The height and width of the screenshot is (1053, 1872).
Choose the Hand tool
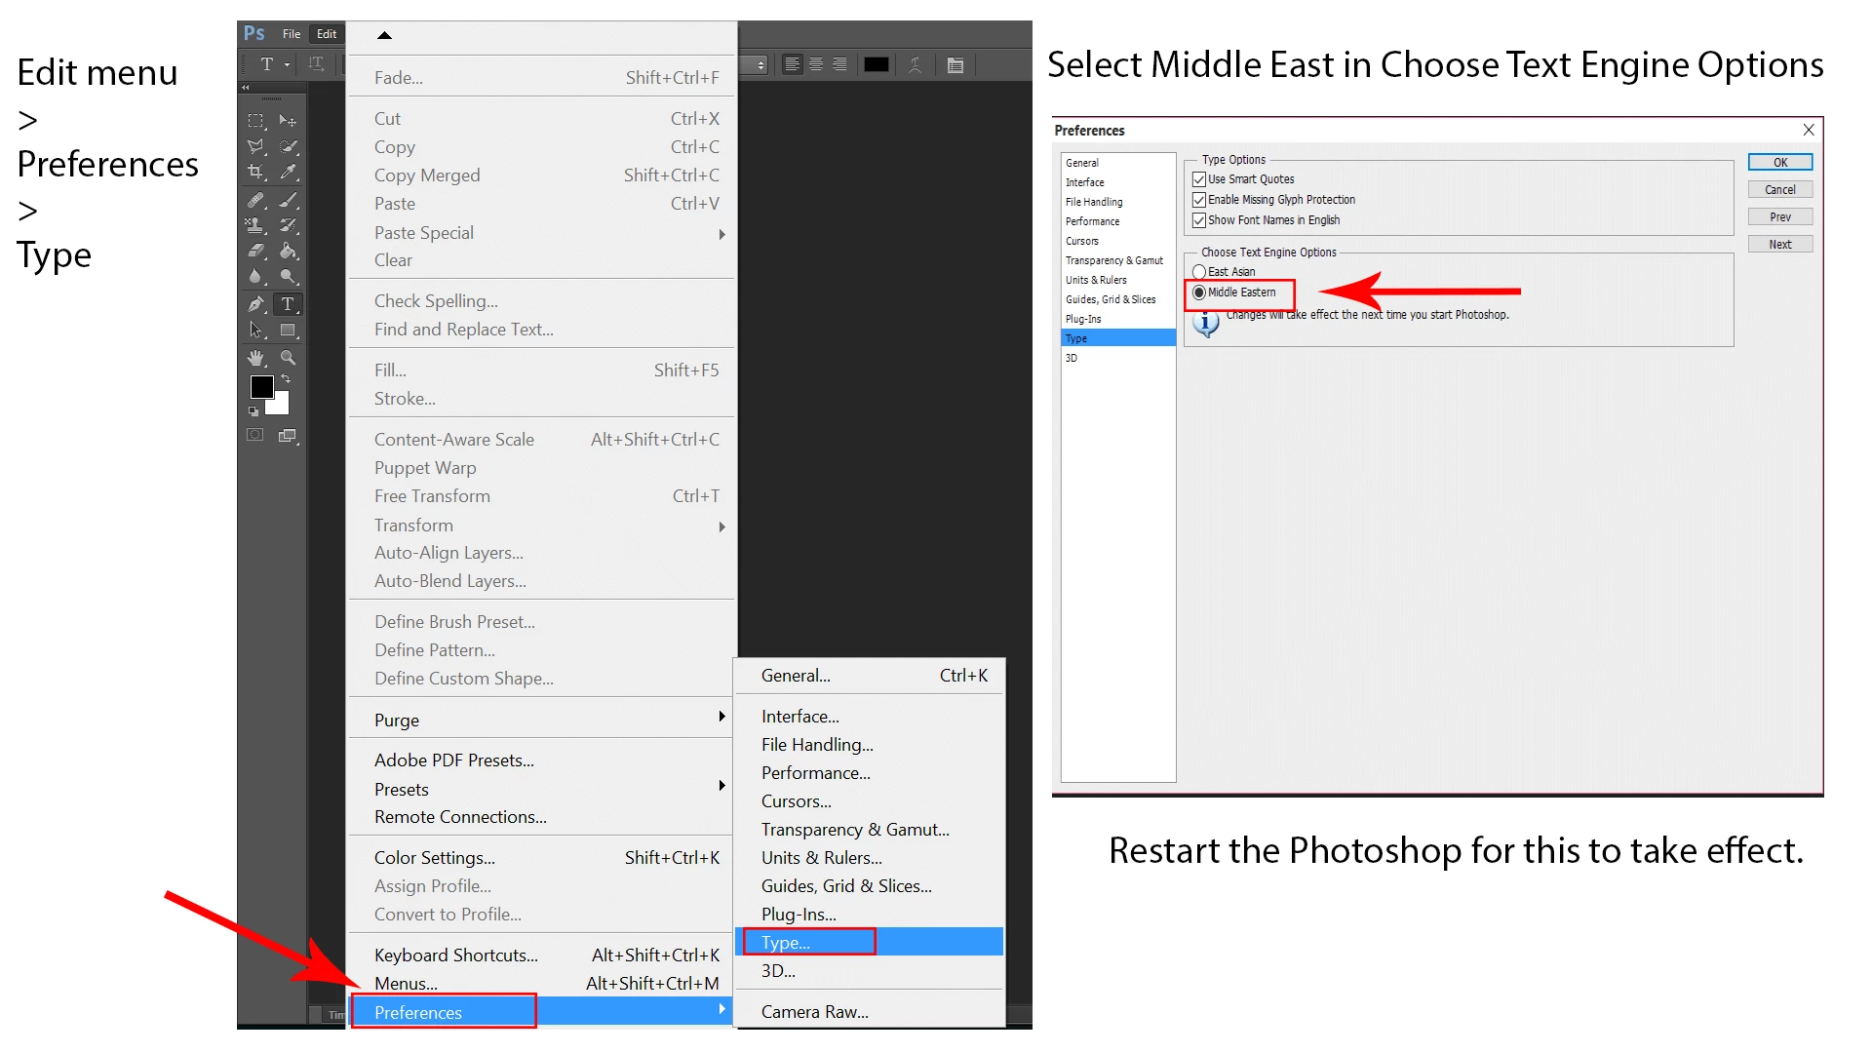click(255, 358)
